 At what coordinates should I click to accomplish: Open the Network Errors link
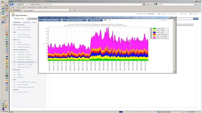[20, 75]
